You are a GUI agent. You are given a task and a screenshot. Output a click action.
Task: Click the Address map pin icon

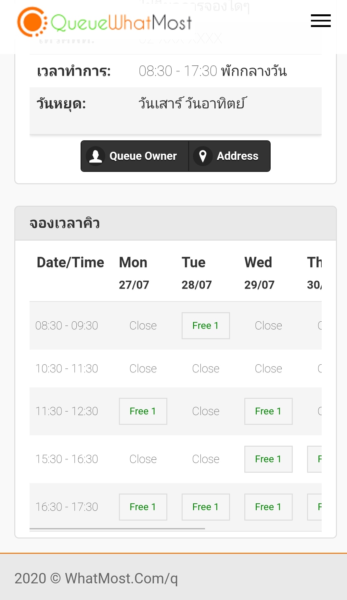203,156
